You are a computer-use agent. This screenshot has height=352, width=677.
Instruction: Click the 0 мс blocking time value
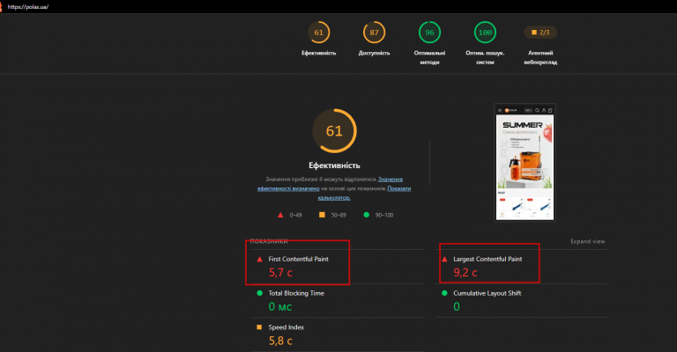pyautogui.click(x=279, y=307)
